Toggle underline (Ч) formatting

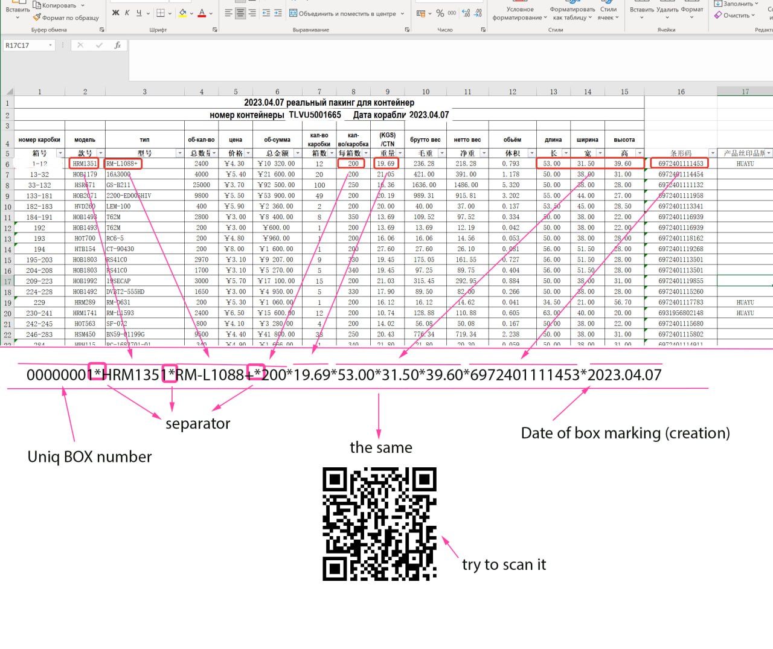point(139,13)
